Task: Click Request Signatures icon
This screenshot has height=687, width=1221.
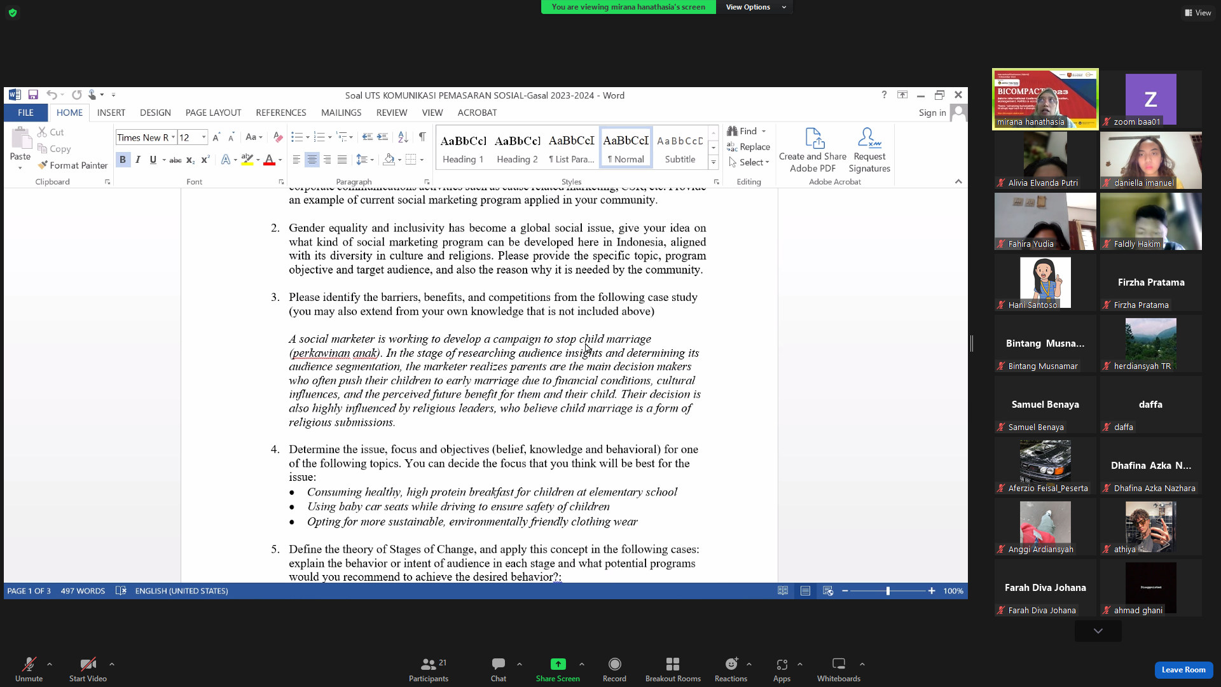Action: click(869, 149)
